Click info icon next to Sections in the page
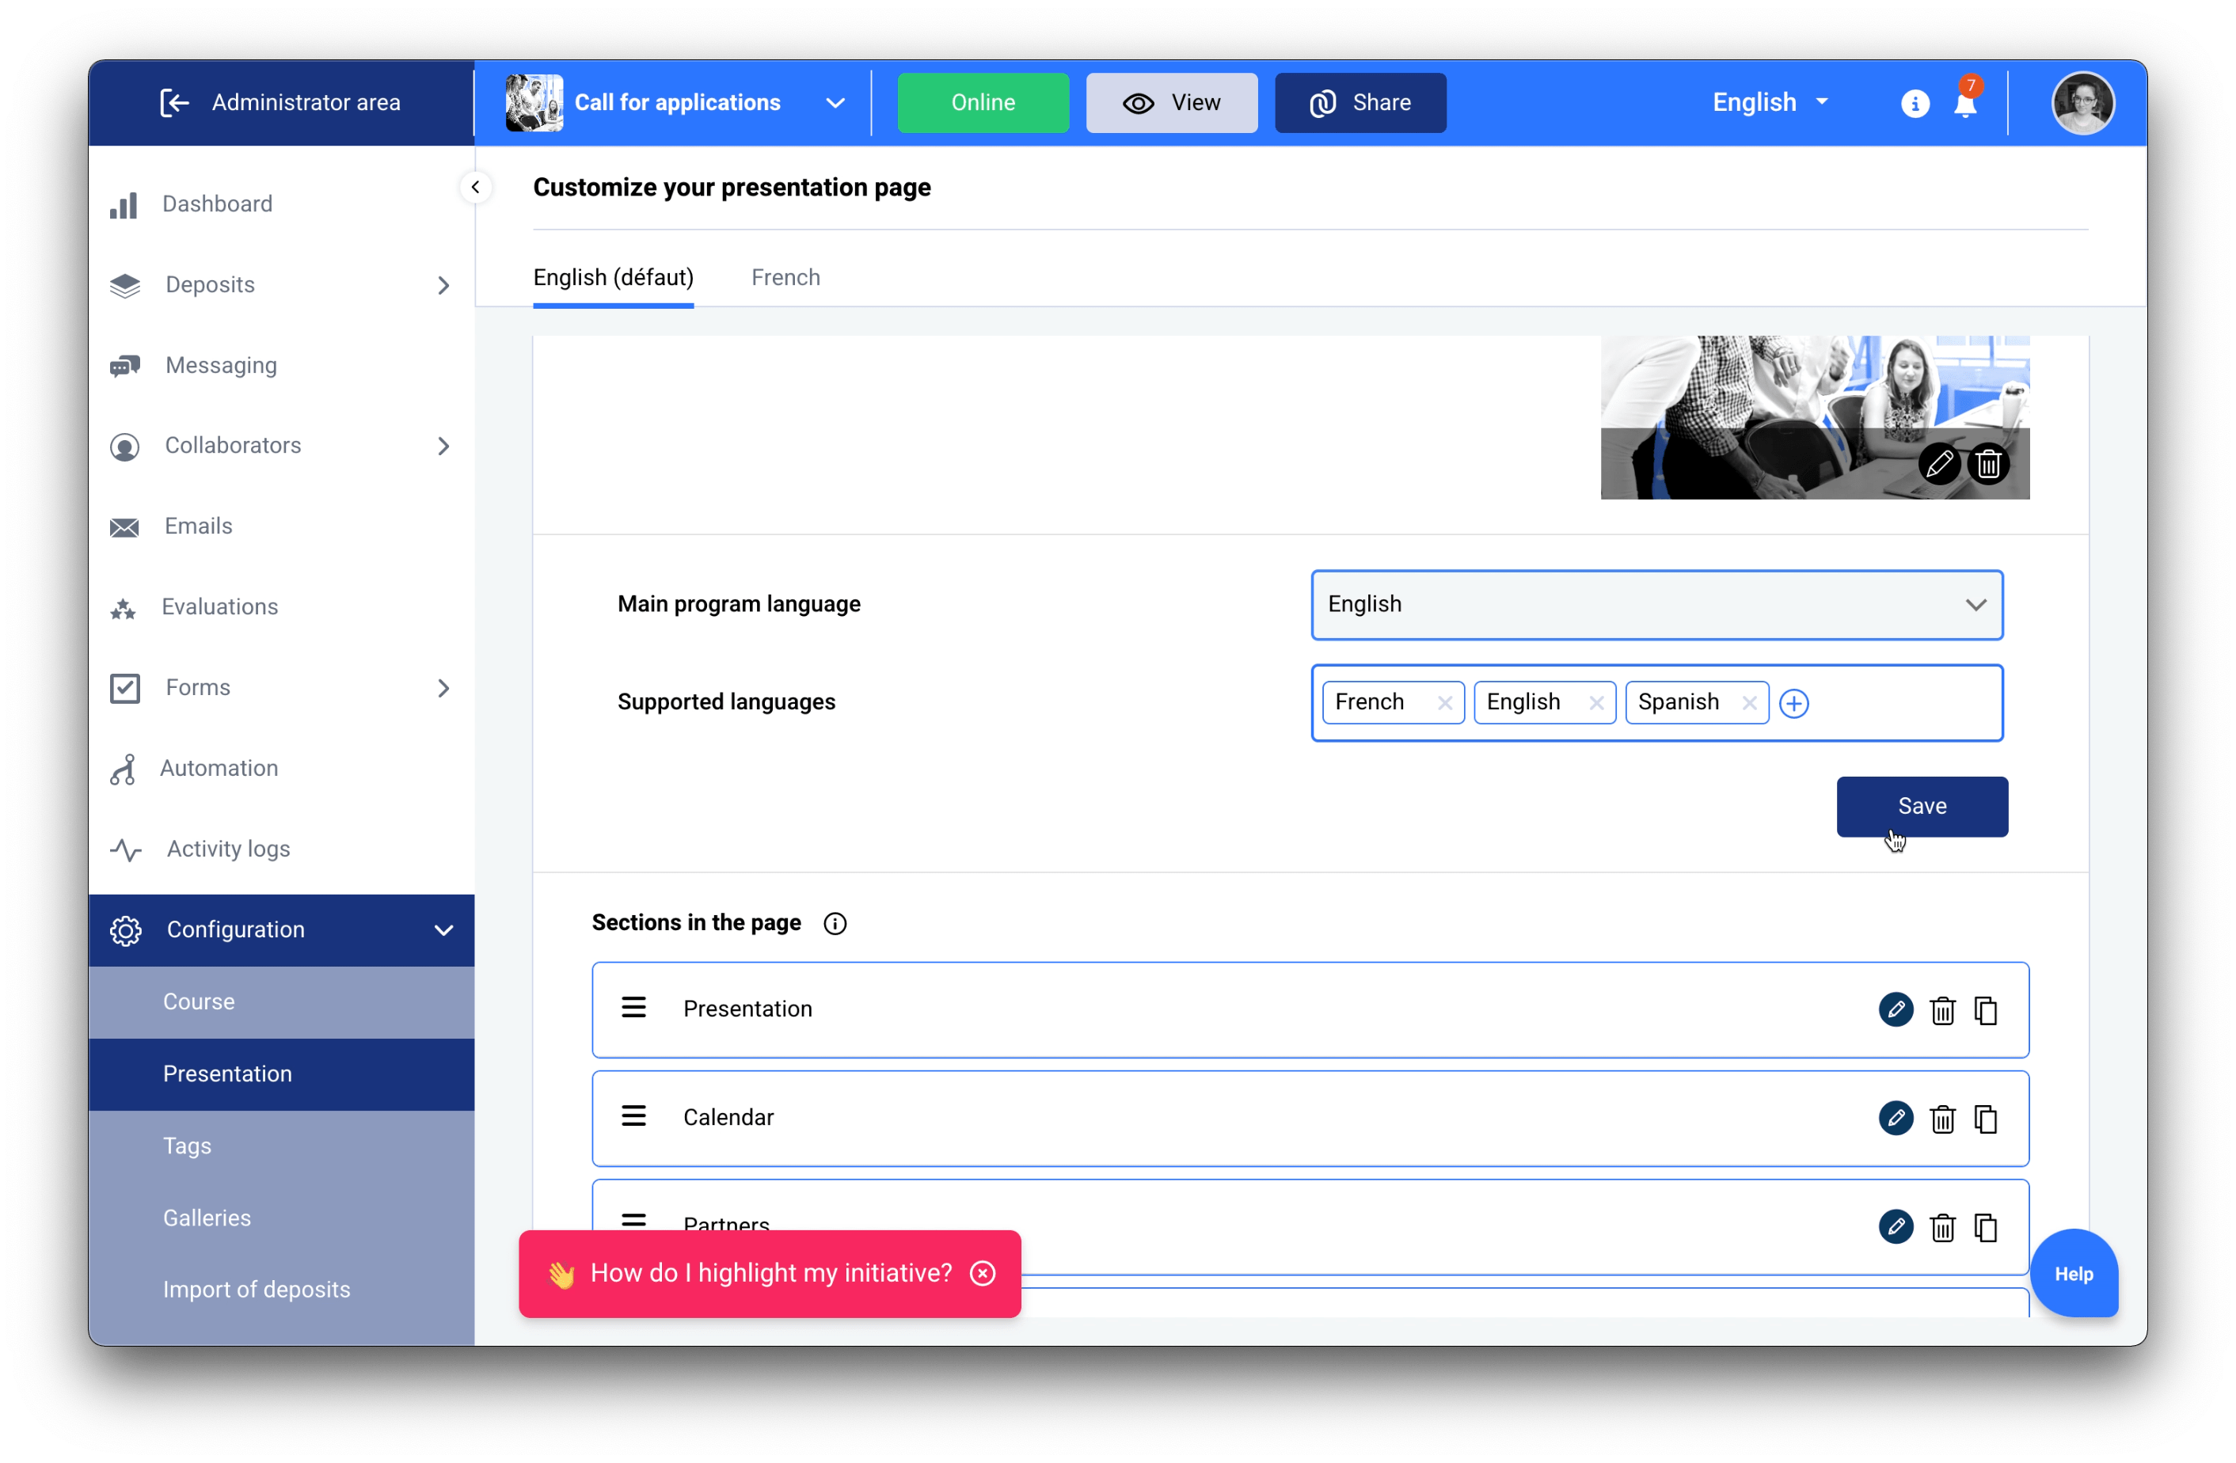The image size is (2236, 1463). click(x=835, y=924)
